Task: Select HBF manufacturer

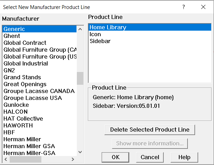Action: pyautogui.click(x=39, y=132)
